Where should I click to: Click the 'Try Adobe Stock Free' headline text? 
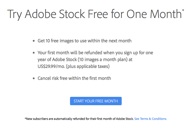(x=58, y=14)
